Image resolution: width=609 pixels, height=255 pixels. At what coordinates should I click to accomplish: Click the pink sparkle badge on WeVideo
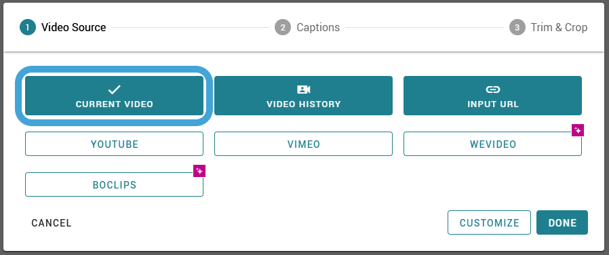pyautogui.click(x=578, y=130)
